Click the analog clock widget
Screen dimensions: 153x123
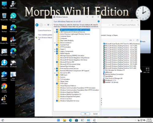coord(143,13)
